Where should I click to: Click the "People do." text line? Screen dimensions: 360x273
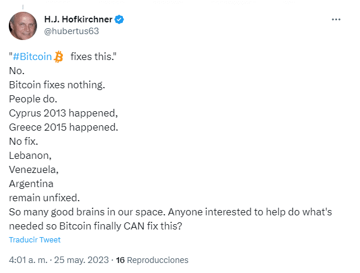click(33, 99)
